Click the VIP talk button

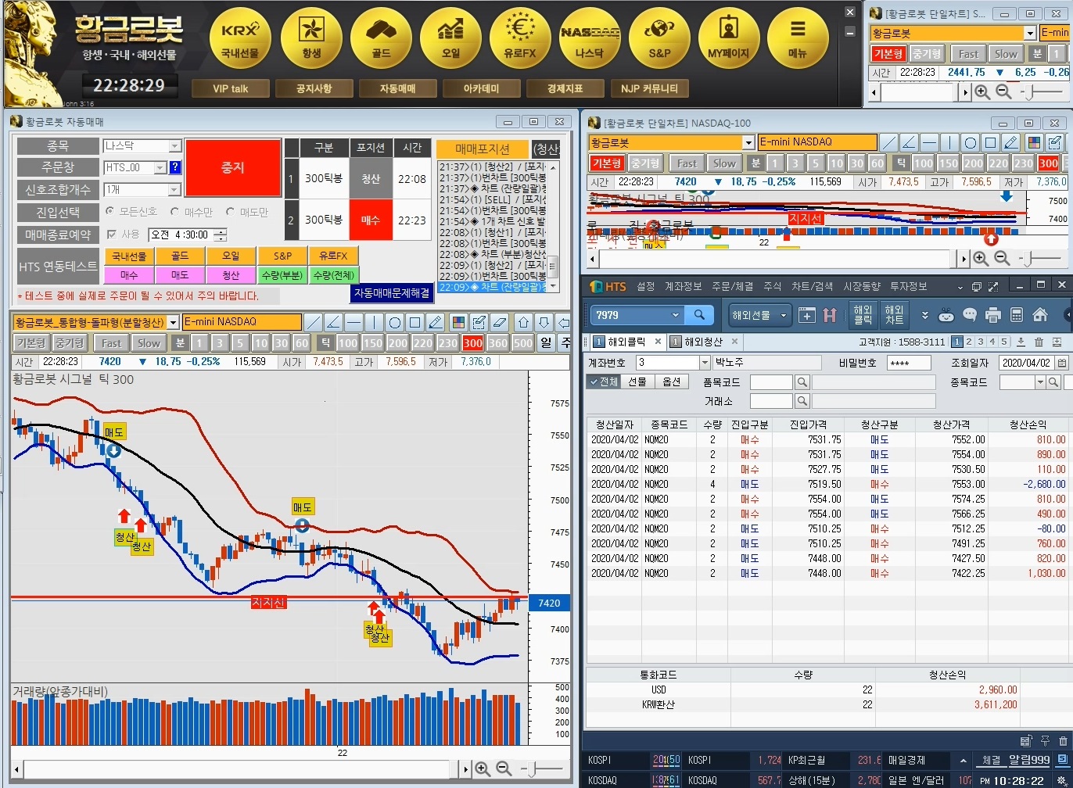pos(230,88)
